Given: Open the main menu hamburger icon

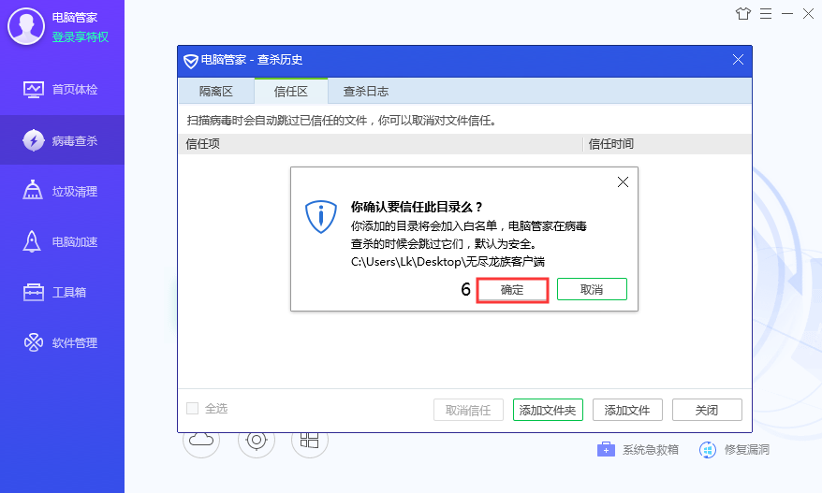Looking at the screenshot, I should point(766,14).
